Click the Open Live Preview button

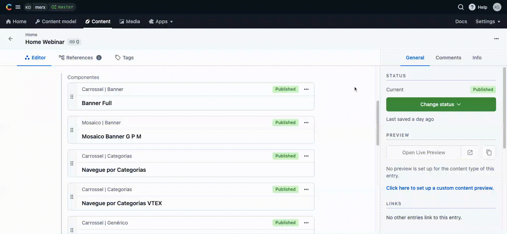[x=424, y=152]
